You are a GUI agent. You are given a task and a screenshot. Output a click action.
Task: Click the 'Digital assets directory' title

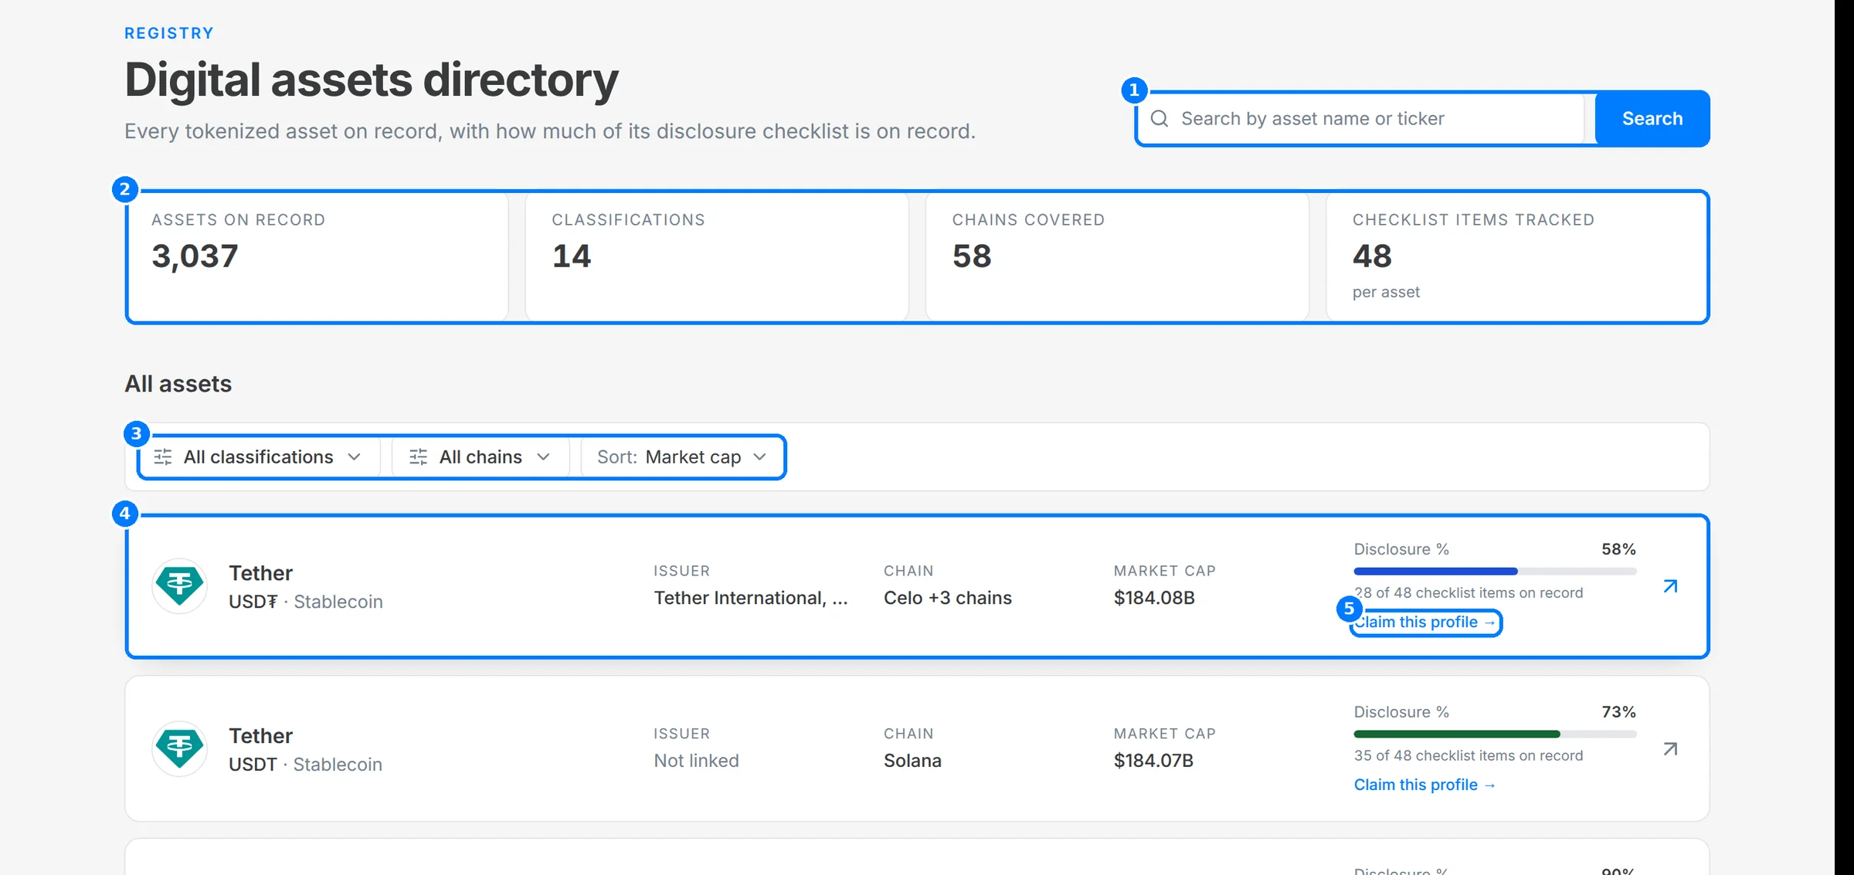[372, 80]
